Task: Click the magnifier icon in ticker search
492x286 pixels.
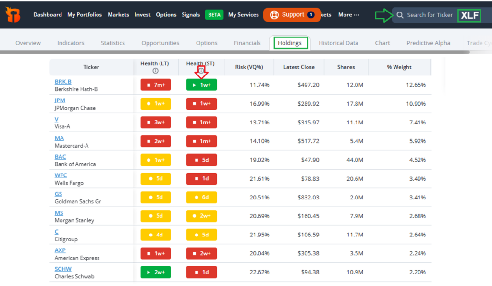Action: [400, 15]
